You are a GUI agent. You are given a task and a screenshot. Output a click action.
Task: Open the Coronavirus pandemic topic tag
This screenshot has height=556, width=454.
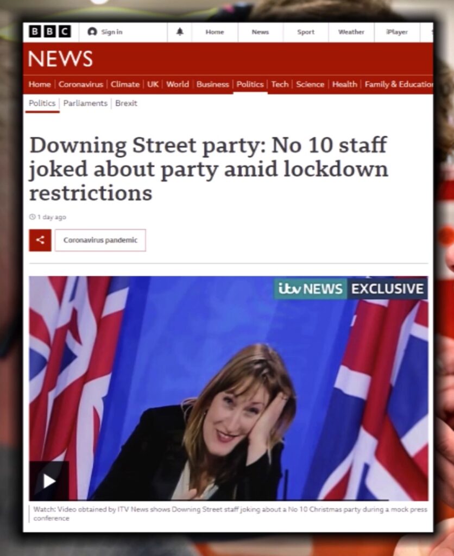pos(100,240)
